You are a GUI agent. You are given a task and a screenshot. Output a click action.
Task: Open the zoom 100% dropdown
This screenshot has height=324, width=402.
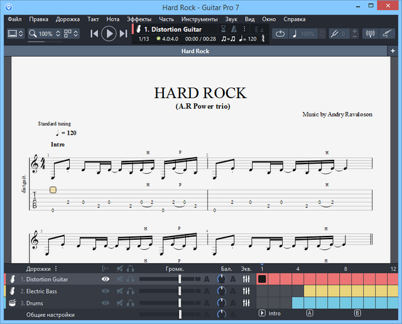(45, 33)
